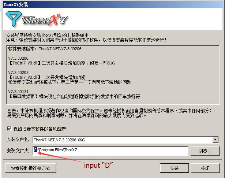225x178 pixels.
Task: Click the 安装文件包 label
Action: (18, 139)
